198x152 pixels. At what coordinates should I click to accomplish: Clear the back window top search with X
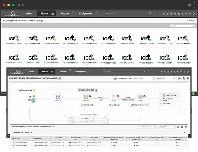click(150, 13)
